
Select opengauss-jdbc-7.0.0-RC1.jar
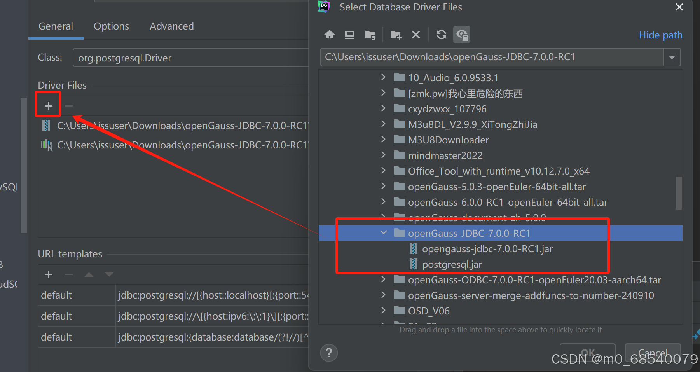click(x=487, y=248)
